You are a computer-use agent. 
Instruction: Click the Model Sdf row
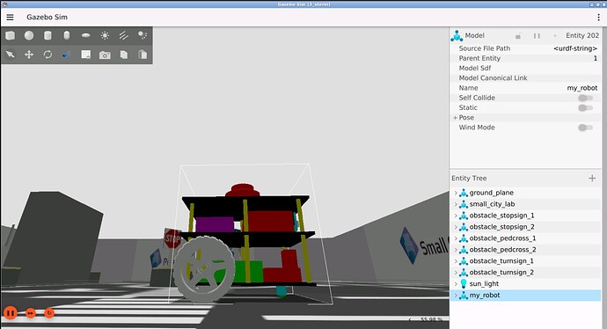pos(525,68)
